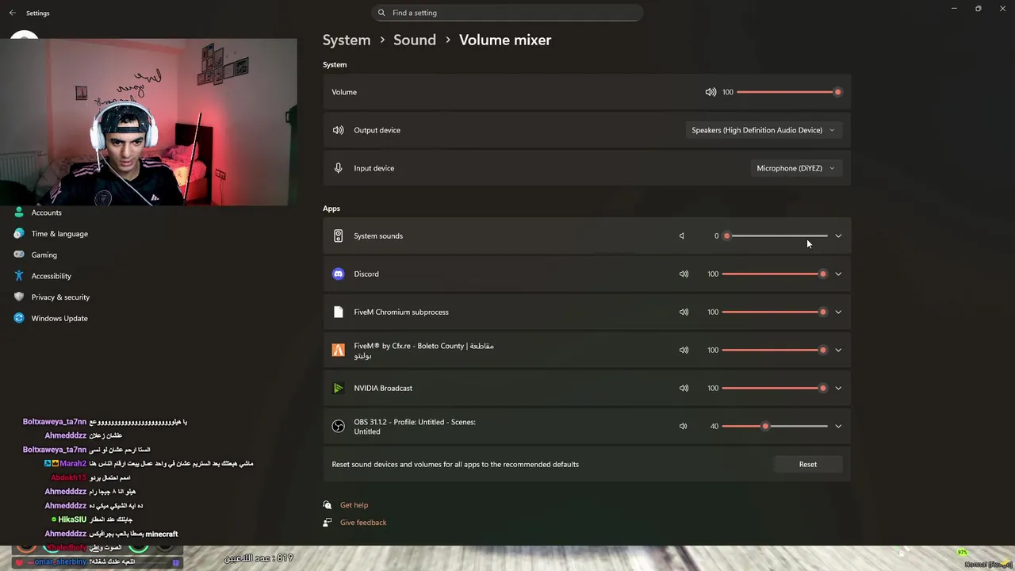Viewport: 1015px width, 571px height.
Task: Click chat username Marah2
Action: click(x=73, y=463)
